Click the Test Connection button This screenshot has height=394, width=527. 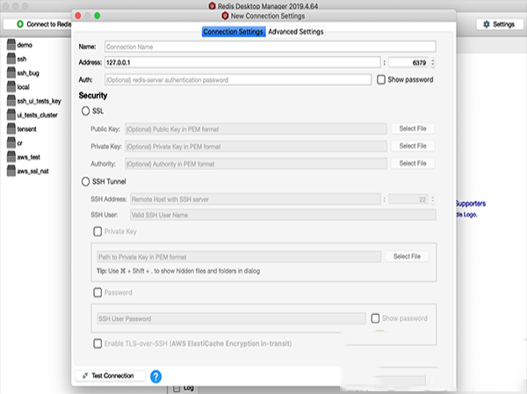click(109, 376)
